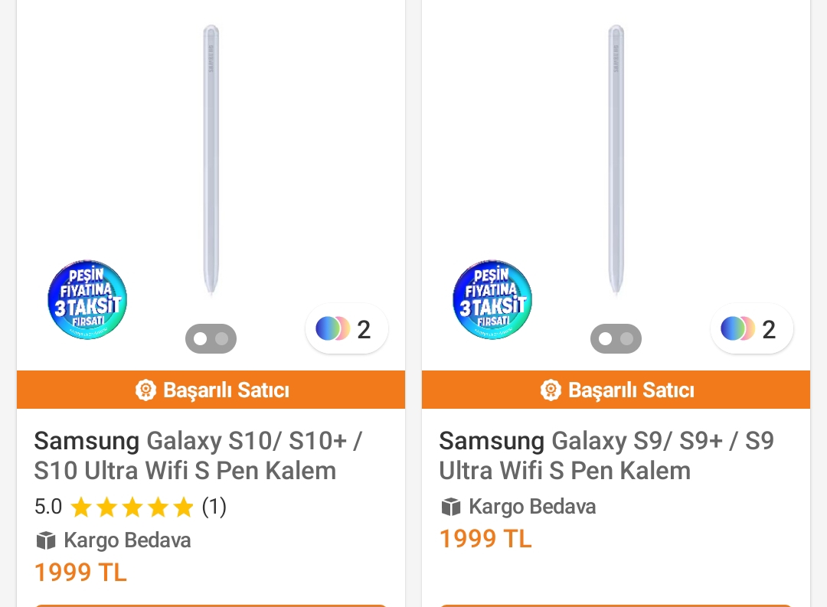Click the 1999 TL price on S10 card
This screenshot has height=607, width=827.
tap(80, 573)
